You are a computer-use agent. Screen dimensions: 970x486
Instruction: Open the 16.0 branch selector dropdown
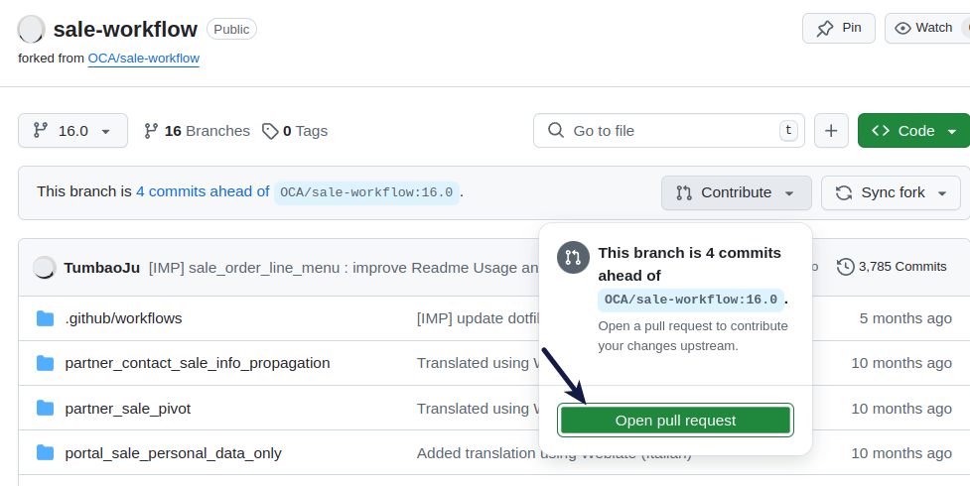(x=72, y=131)
